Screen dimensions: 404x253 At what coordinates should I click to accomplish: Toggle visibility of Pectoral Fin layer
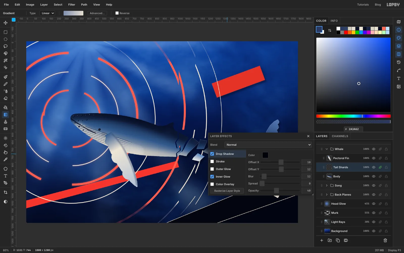coord(374,158)
